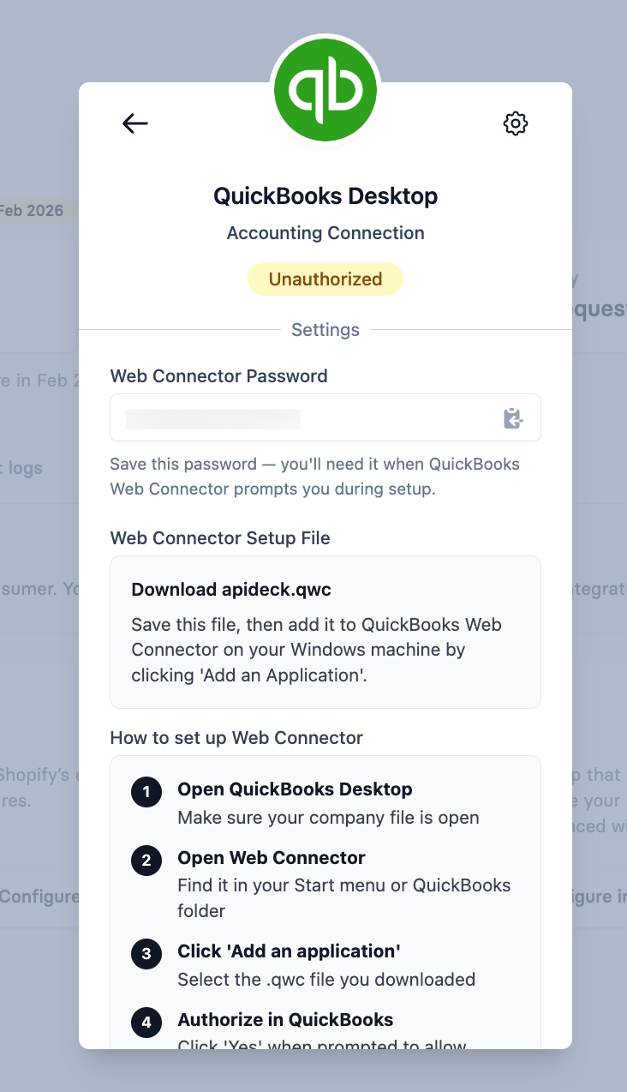Click step Click 'Add an application'
This screenshot has width=627, height=1092.
tap(290, 951)
